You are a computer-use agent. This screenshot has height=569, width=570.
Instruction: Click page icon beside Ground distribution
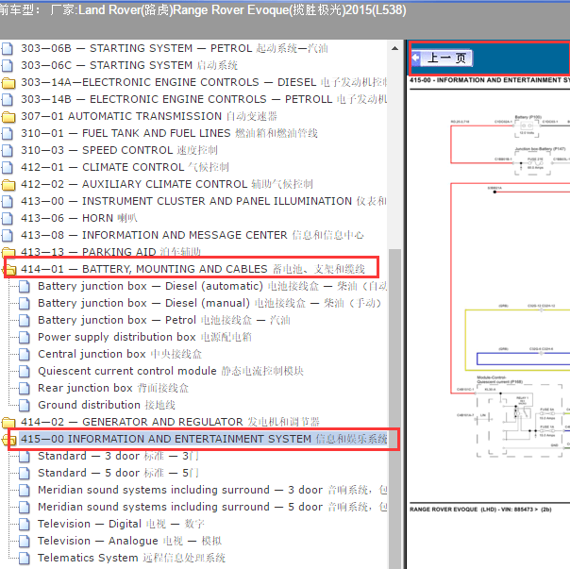click(25, 406)
